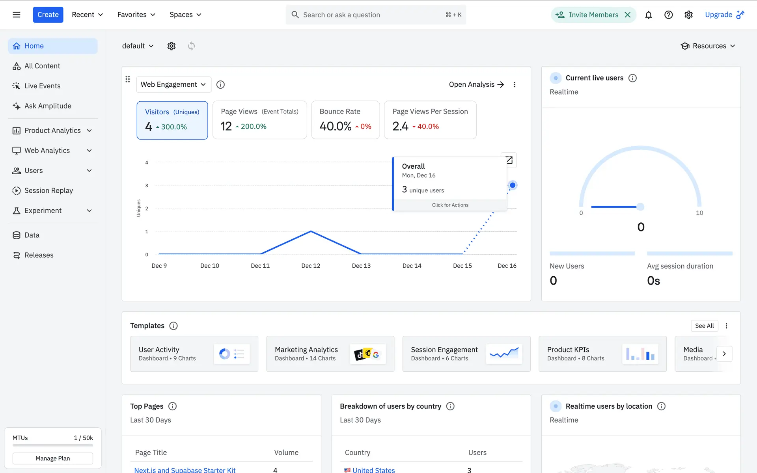Select the Bounce Rate metric card

pyautogui.click(x=345, y=120)
